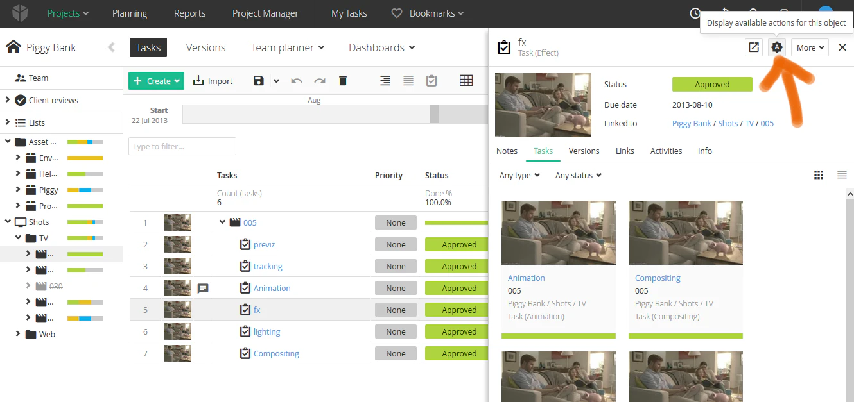Switch to the Notes tab
Viewport: 854px width, 402px height.
[507, 151]
